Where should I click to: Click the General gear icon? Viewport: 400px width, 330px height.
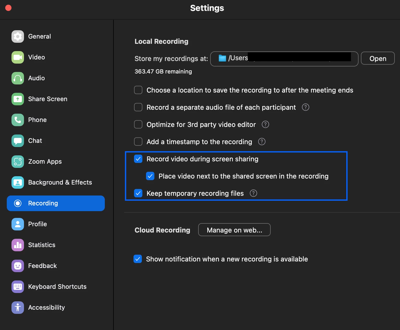click(18, 36)
